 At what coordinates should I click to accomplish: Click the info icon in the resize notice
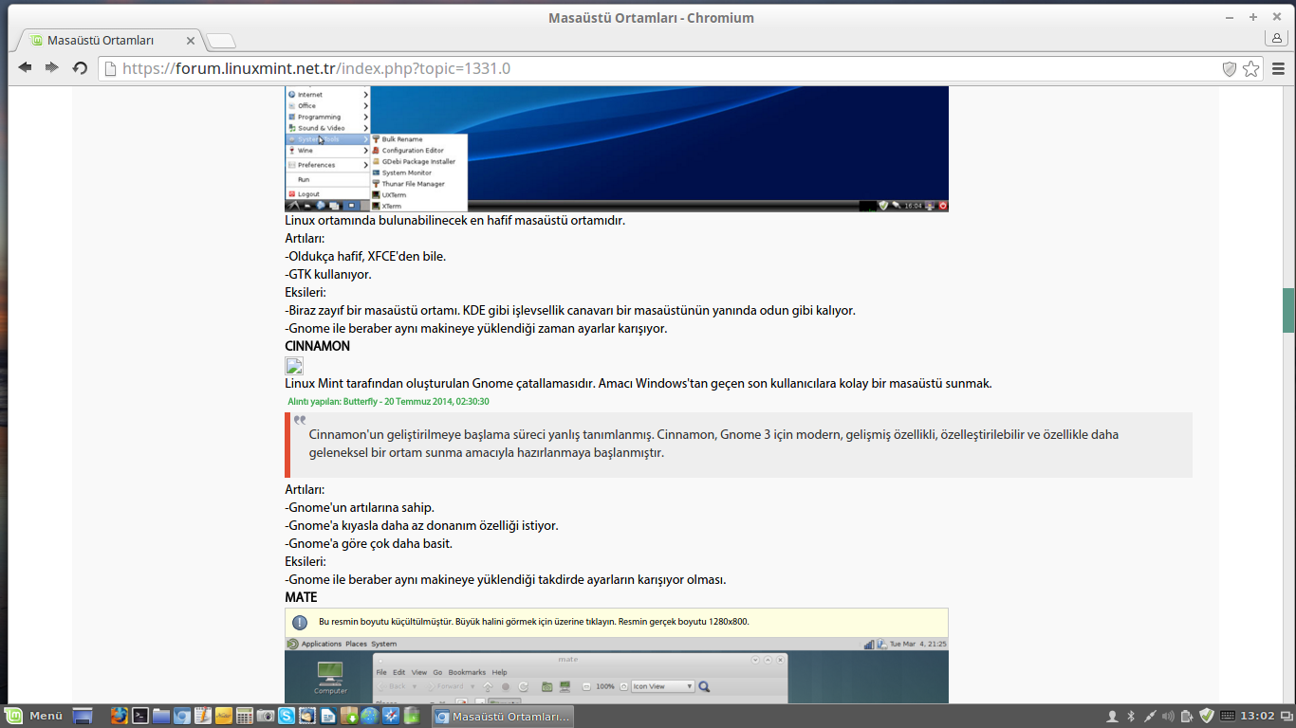[300, 623]
